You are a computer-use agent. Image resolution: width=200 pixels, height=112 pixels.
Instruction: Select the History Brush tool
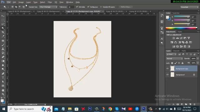(3, 53)
